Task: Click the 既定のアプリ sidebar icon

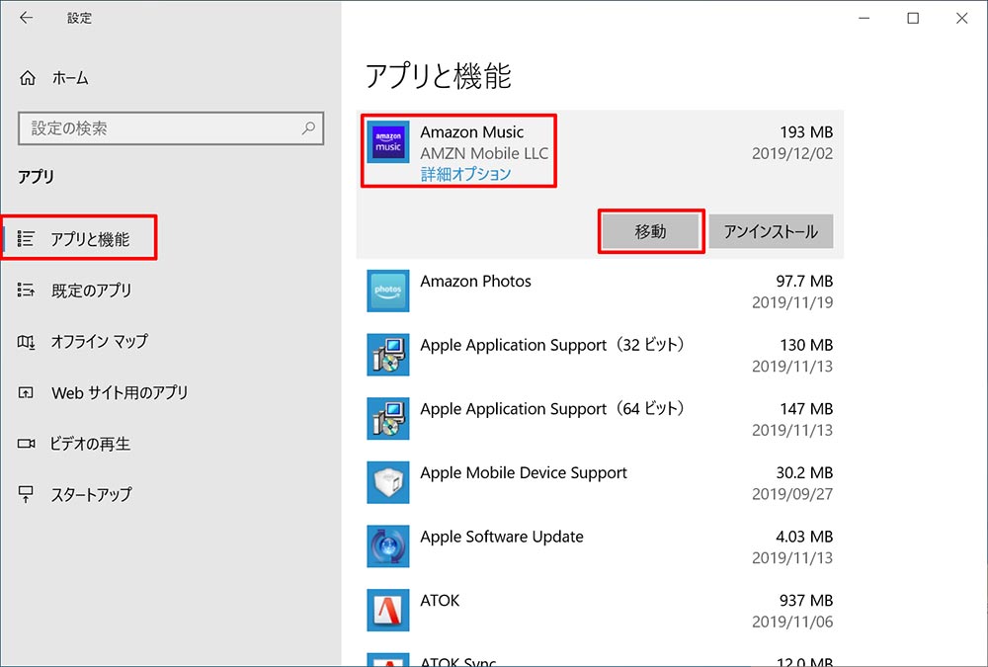Action: coord(26,290)
